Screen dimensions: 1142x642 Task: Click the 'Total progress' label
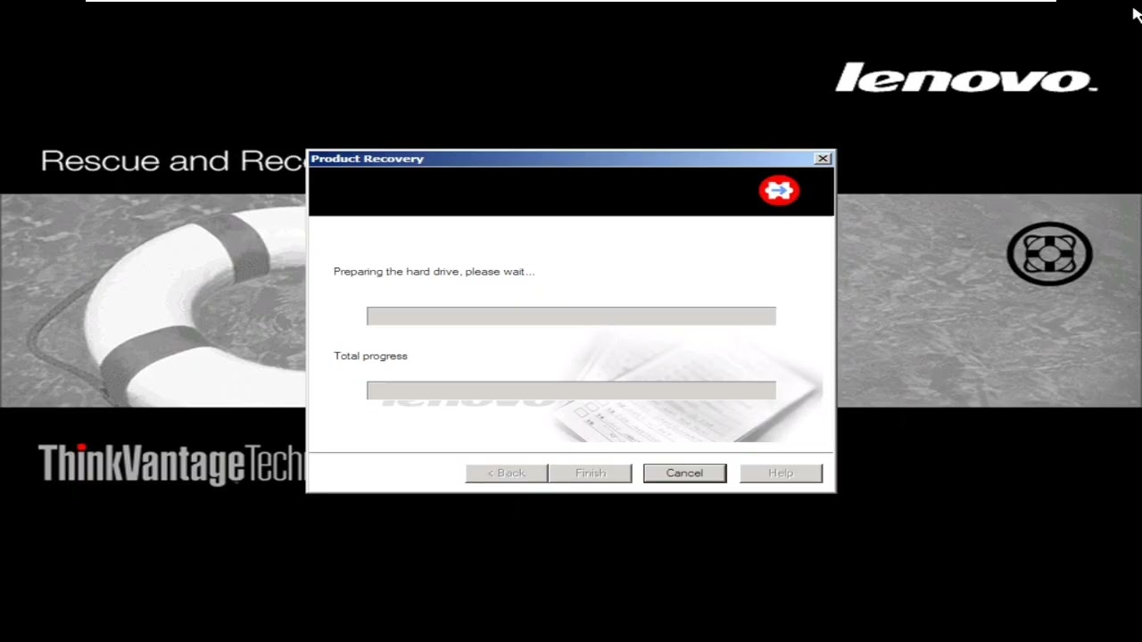click(x=370, y=356)
